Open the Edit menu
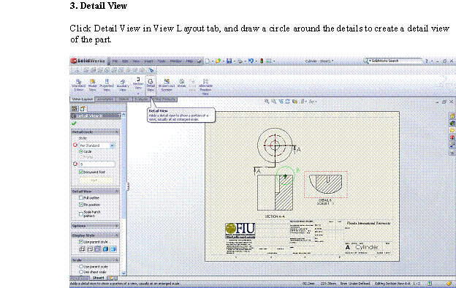 (x=125, y=61)
